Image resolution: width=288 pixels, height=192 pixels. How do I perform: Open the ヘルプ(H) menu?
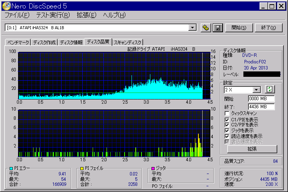pos(114,15)
